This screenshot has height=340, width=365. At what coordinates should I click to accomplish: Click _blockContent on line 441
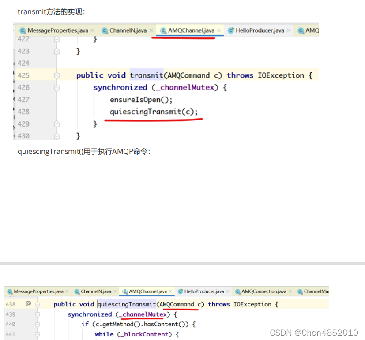pyautogui.click(x=144, y=334)
